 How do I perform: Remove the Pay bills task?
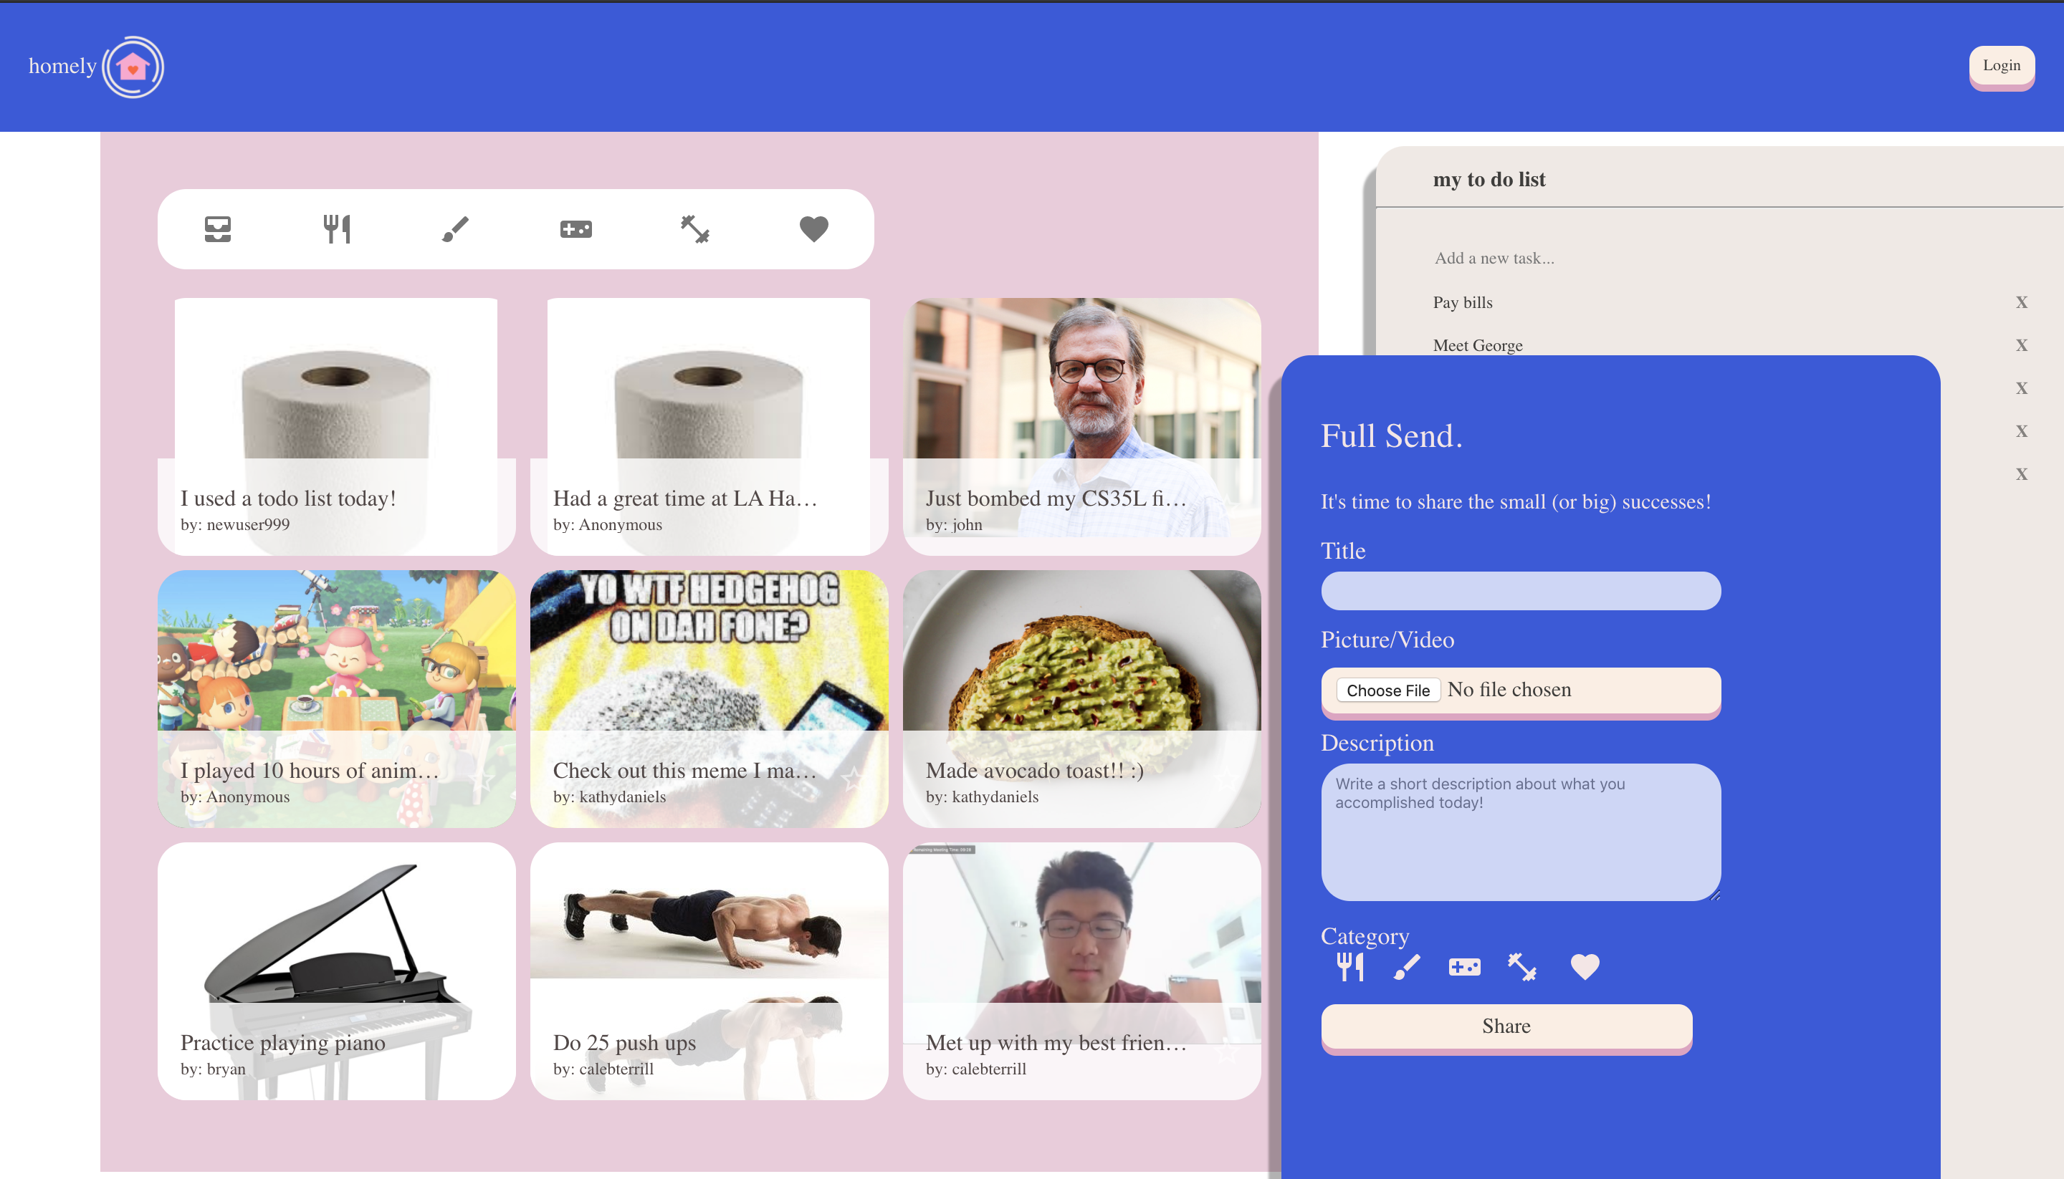tap(2021, 303)
